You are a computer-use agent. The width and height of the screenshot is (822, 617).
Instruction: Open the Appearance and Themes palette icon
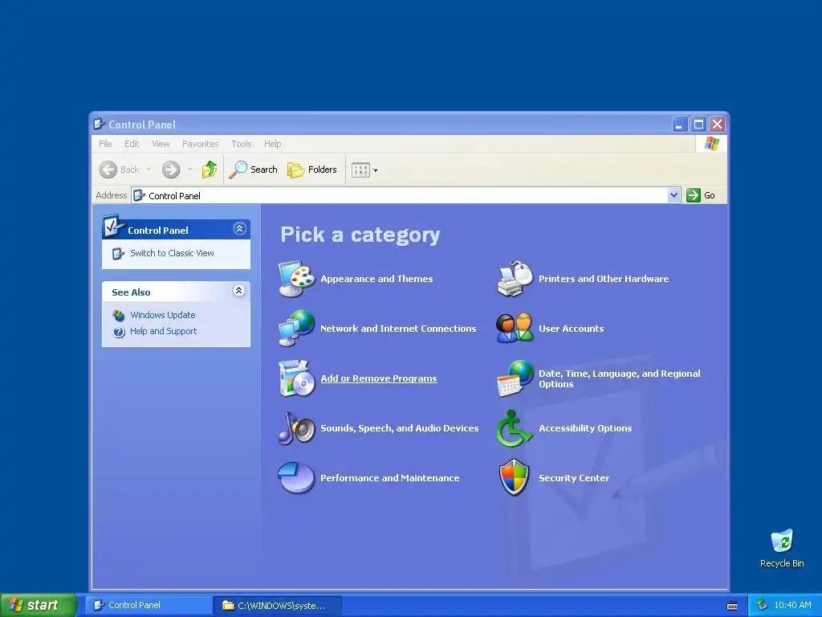coord(296,279)
